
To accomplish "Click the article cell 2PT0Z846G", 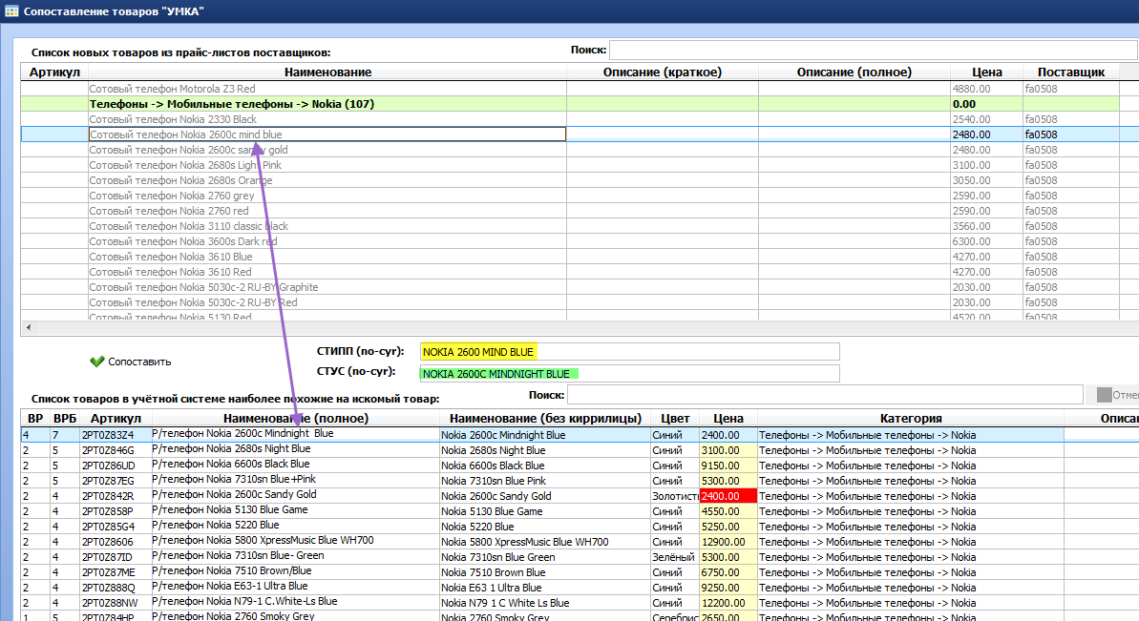I will [116, 450].
